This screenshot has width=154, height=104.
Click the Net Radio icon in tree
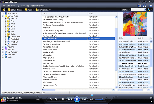6,55
